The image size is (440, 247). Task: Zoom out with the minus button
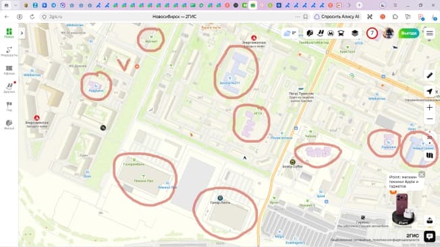tap(430, 119)
